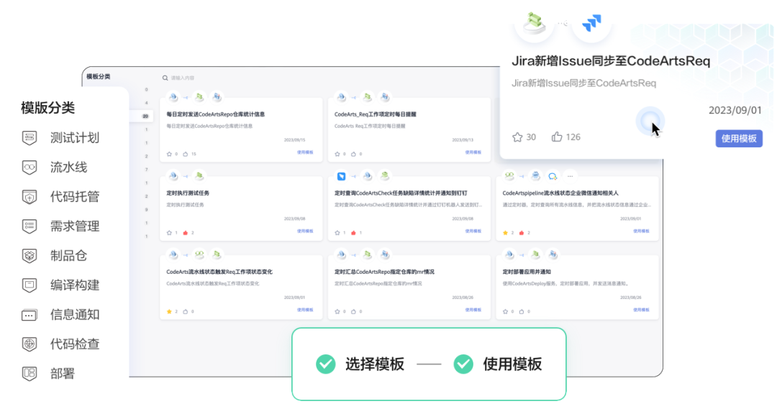777x409 pixels.
Task: Click the 代码托管 category icon
Action: [29, 196]
